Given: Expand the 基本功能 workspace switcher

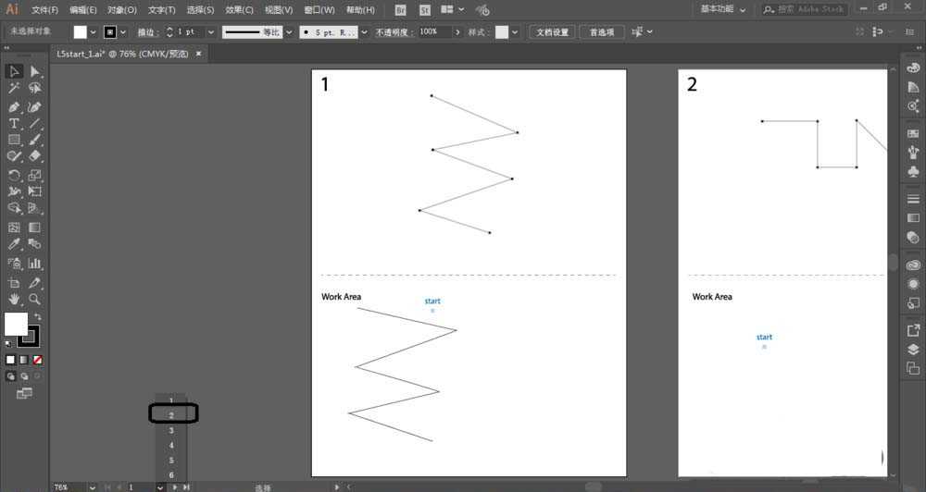Looking at the screenshot, I should point(723,9).
